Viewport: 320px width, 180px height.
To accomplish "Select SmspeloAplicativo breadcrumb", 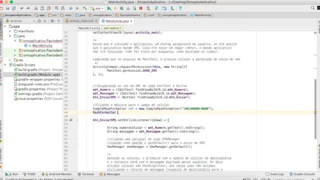I will (16, 15).
